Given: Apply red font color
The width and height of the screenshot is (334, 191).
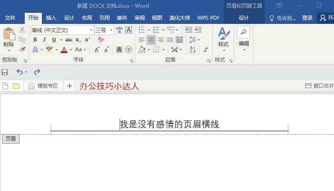Looking at the screenshot, I should click(x=64, y=50).
